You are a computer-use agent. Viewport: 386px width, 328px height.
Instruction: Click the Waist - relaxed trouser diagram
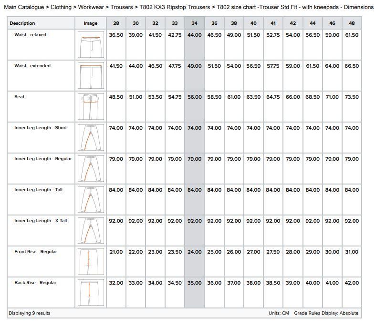tap(90, 44)
